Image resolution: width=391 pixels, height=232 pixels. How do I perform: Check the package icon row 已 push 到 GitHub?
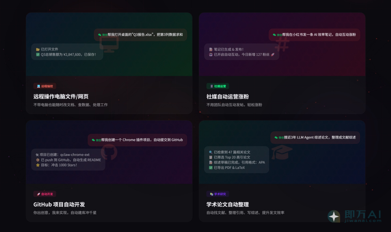point(37,160)
